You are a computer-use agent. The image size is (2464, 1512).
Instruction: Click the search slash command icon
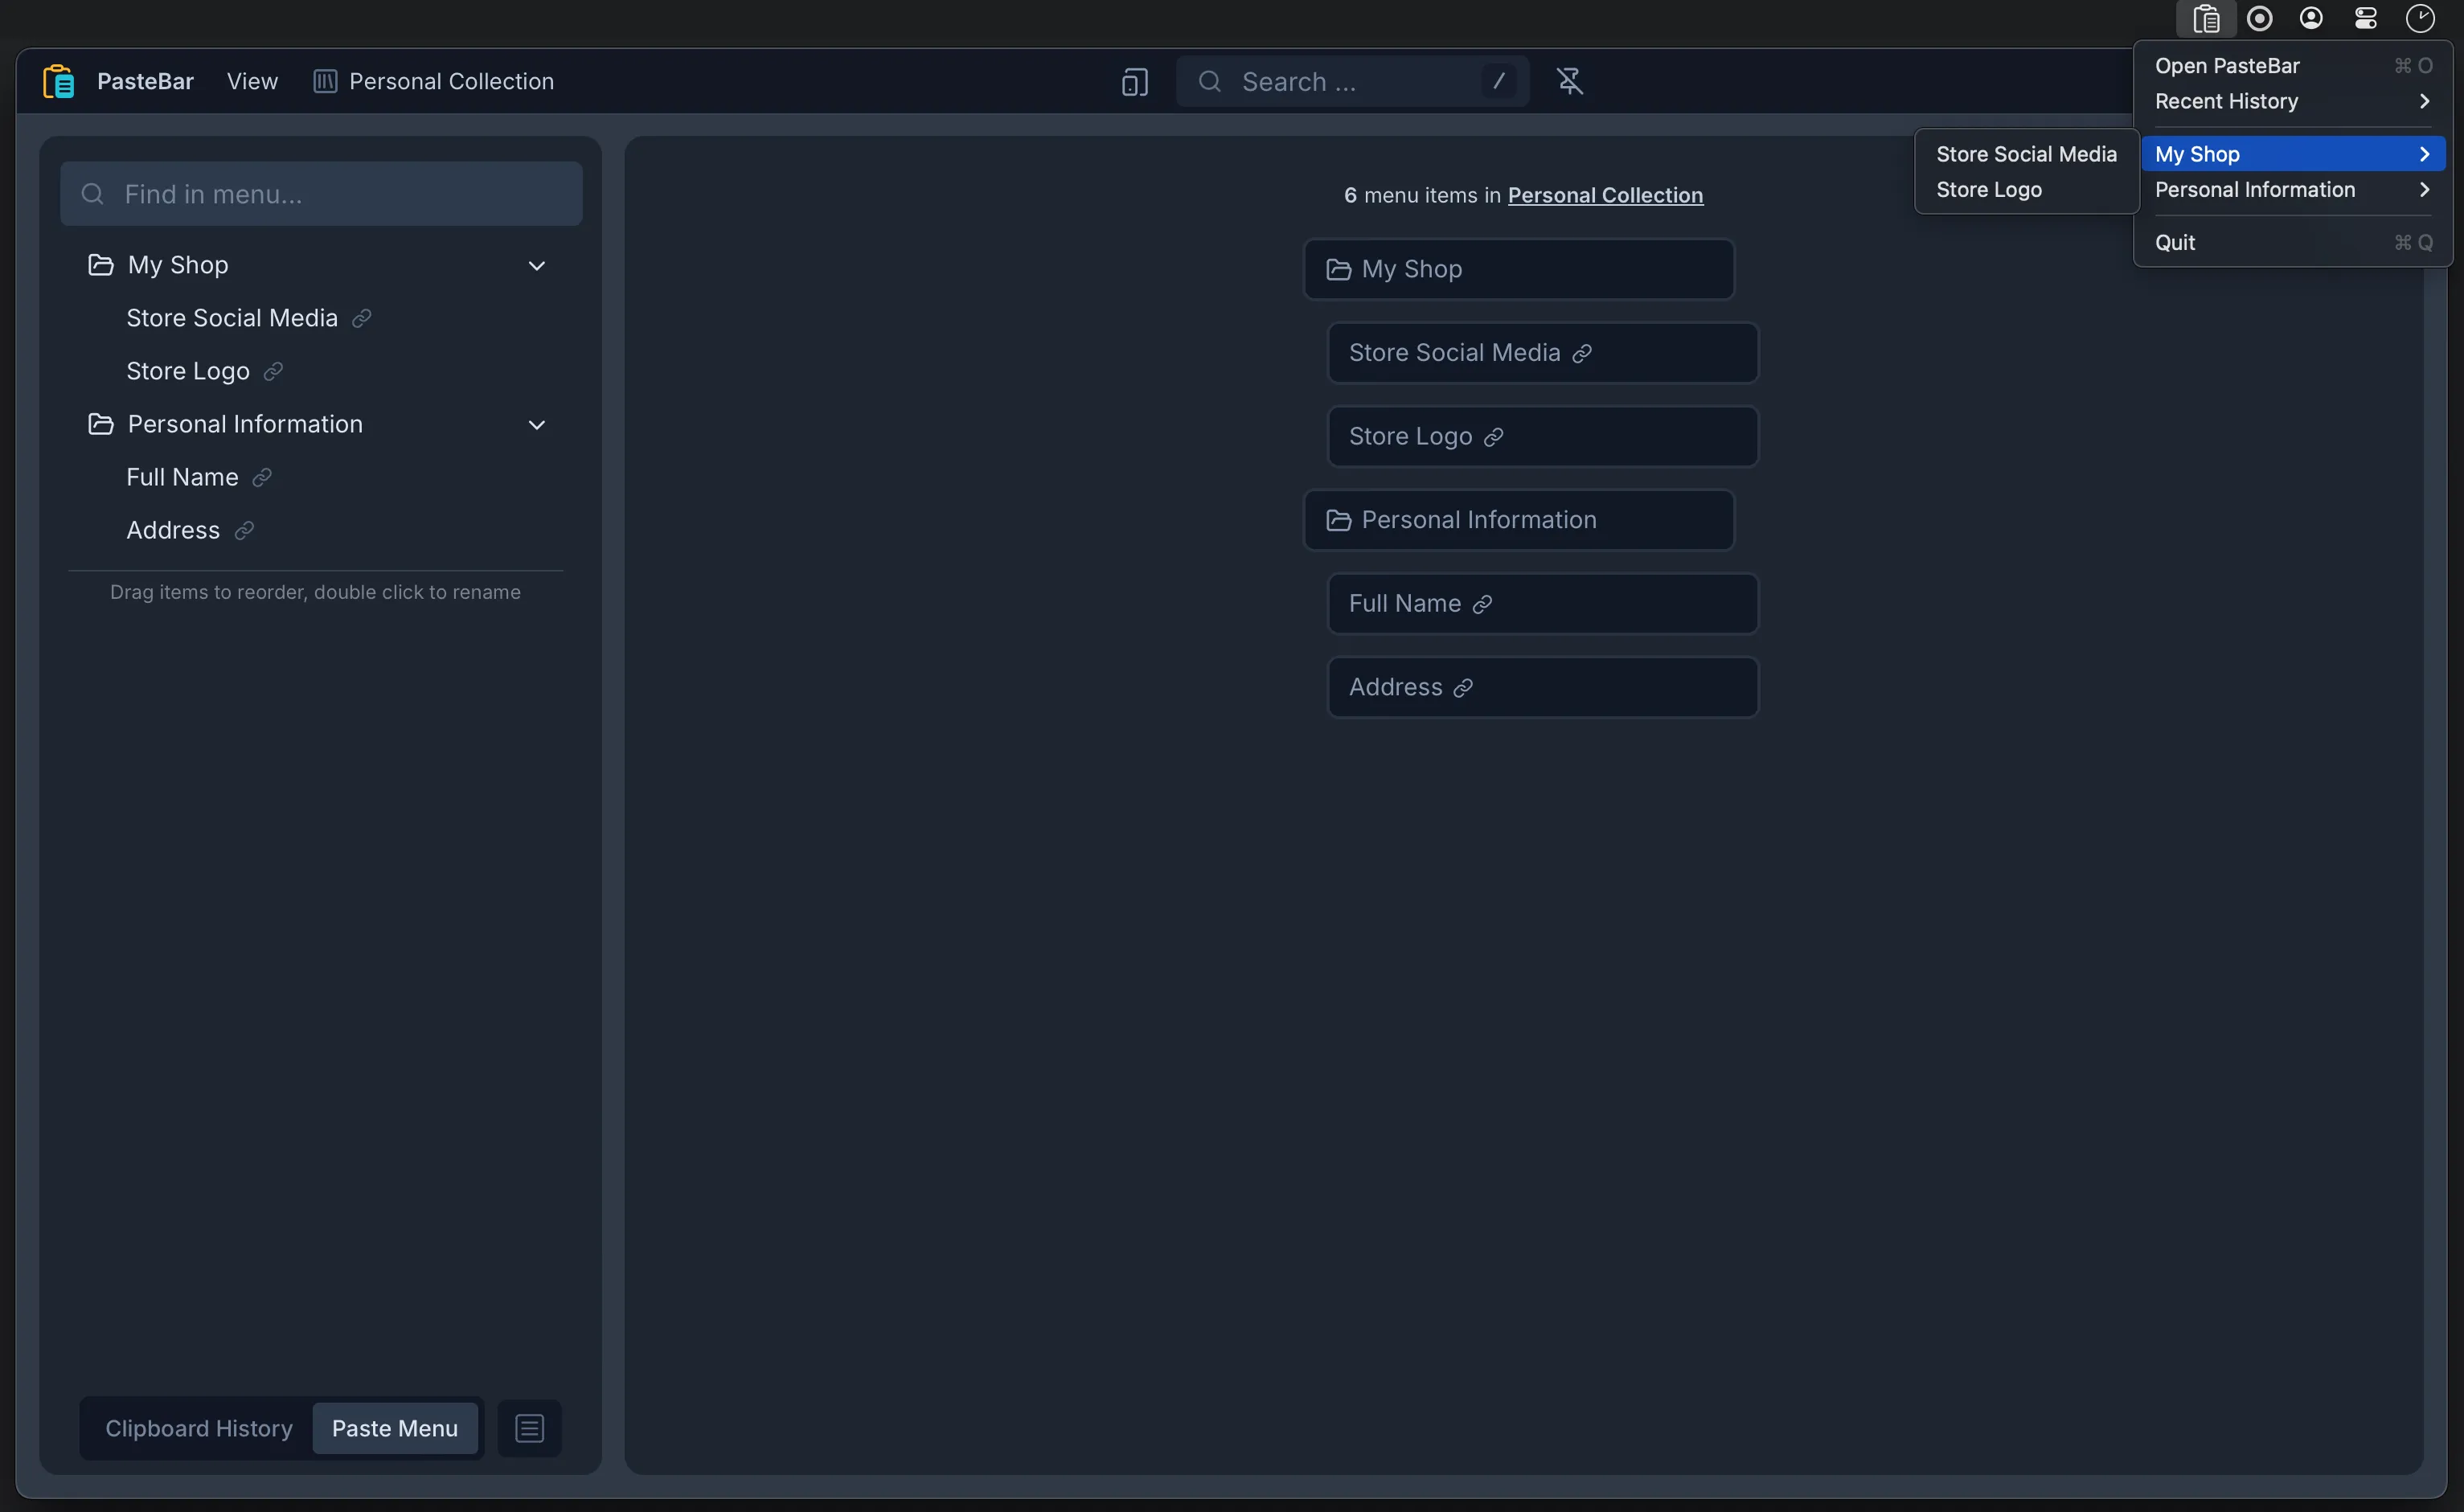(x=1498, y=81)
